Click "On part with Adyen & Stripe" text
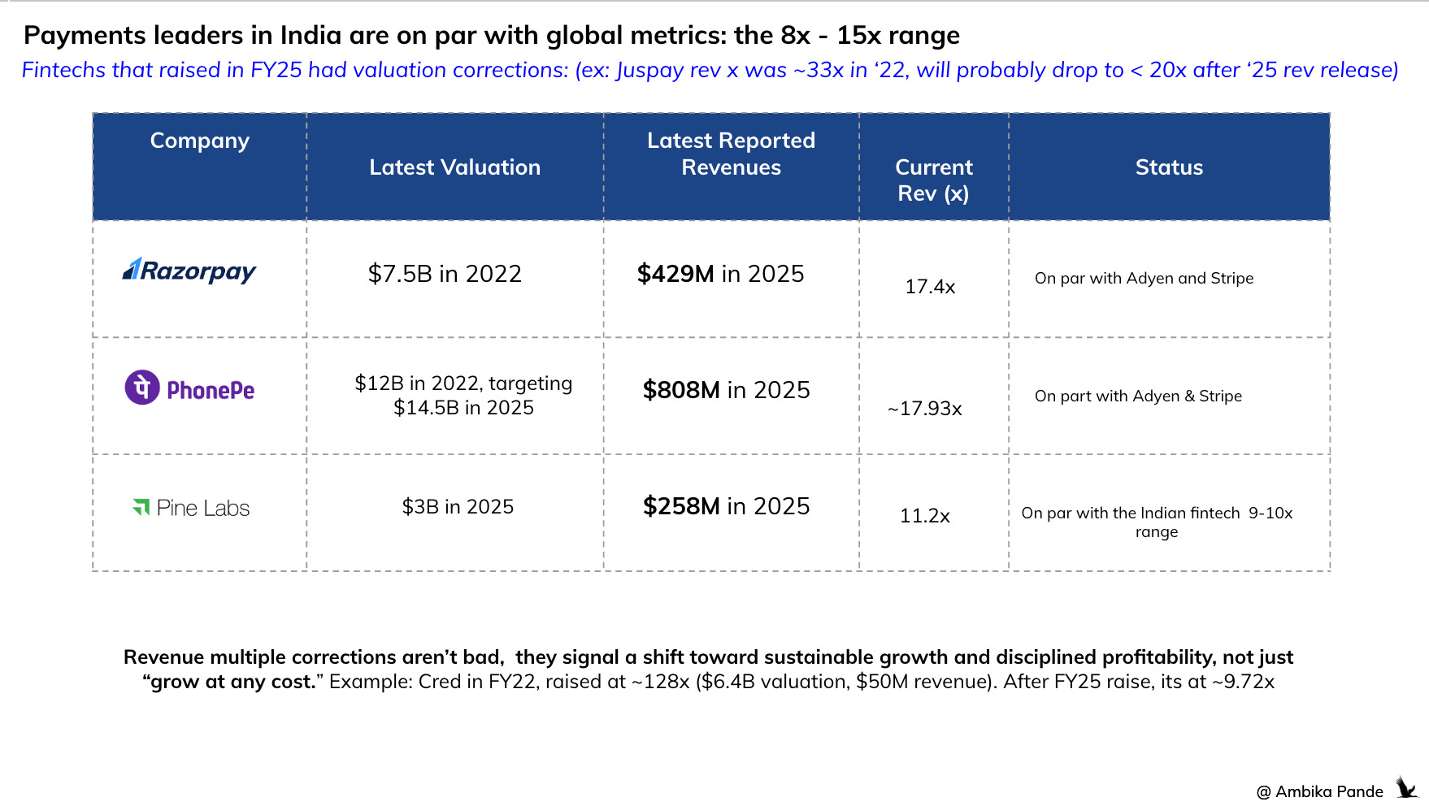Screen dimensions: 1429x806 point(1138,396)
